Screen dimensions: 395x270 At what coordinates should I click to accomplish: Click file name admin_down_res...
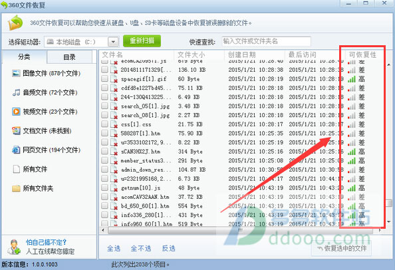pos(146,170)
